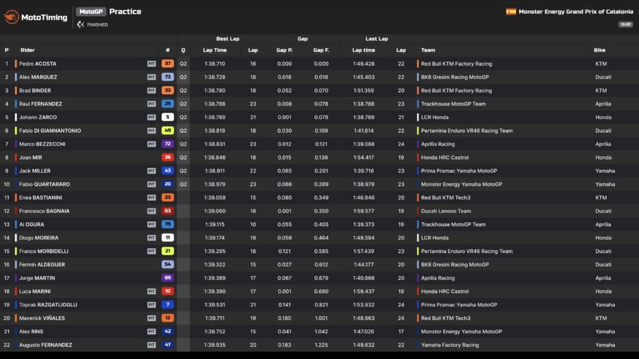
Task: Click number 7 badge for Razgatlioglu
Action: (167, 305)
